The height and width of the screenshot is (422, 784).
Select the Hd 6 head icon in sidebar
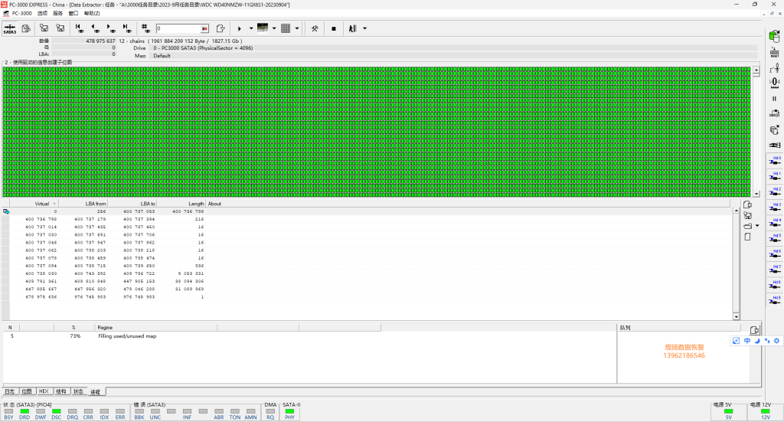(775, 254)
